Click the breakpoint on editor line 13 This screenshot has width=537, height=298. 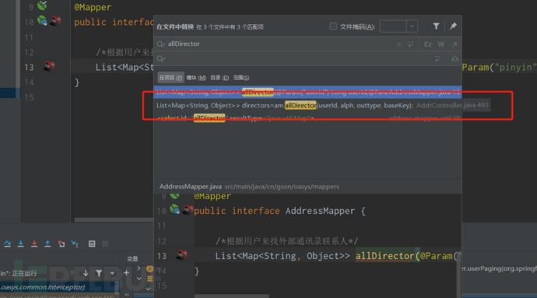49,66
